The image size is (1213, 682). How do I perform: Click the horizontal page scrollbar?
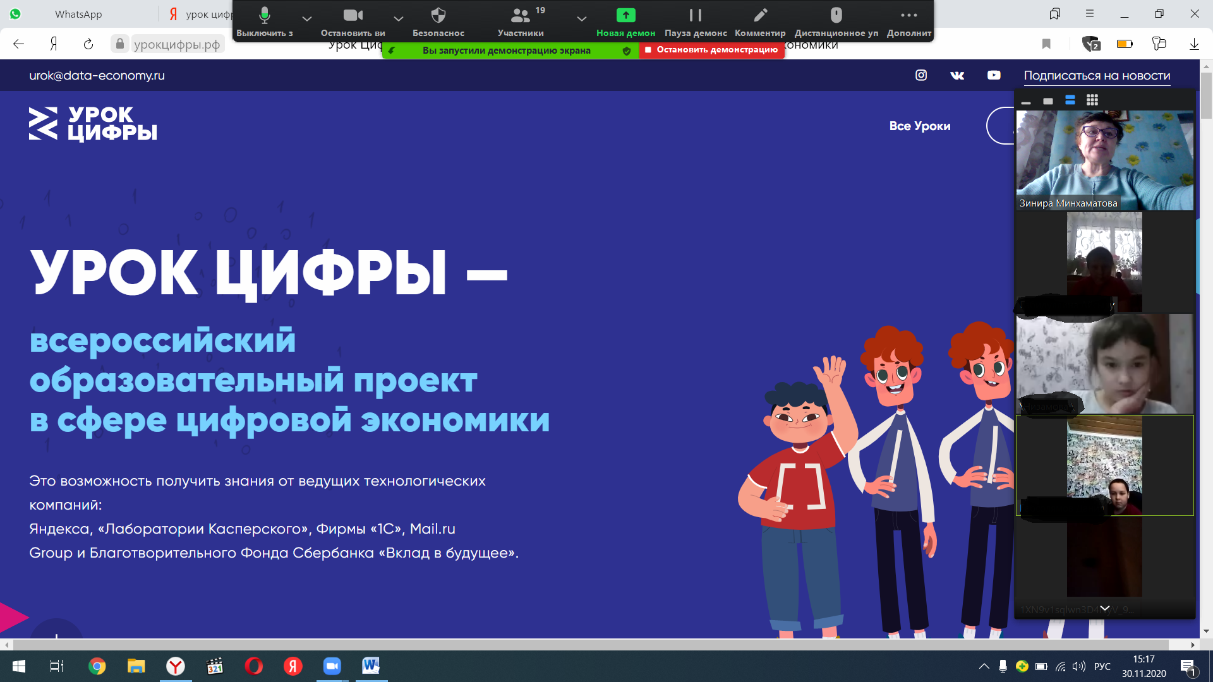[x=591, y=645]
